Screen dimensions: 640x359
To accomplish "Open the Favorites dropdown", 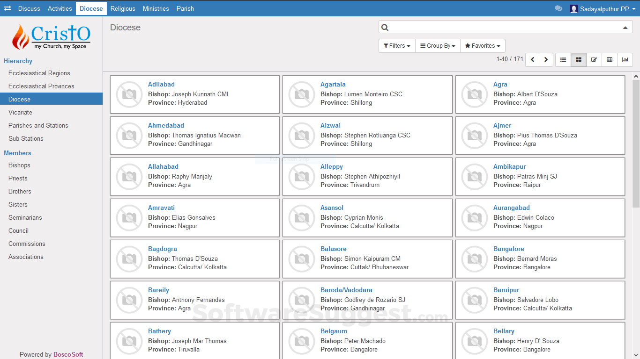I will [x=483, y=46].
